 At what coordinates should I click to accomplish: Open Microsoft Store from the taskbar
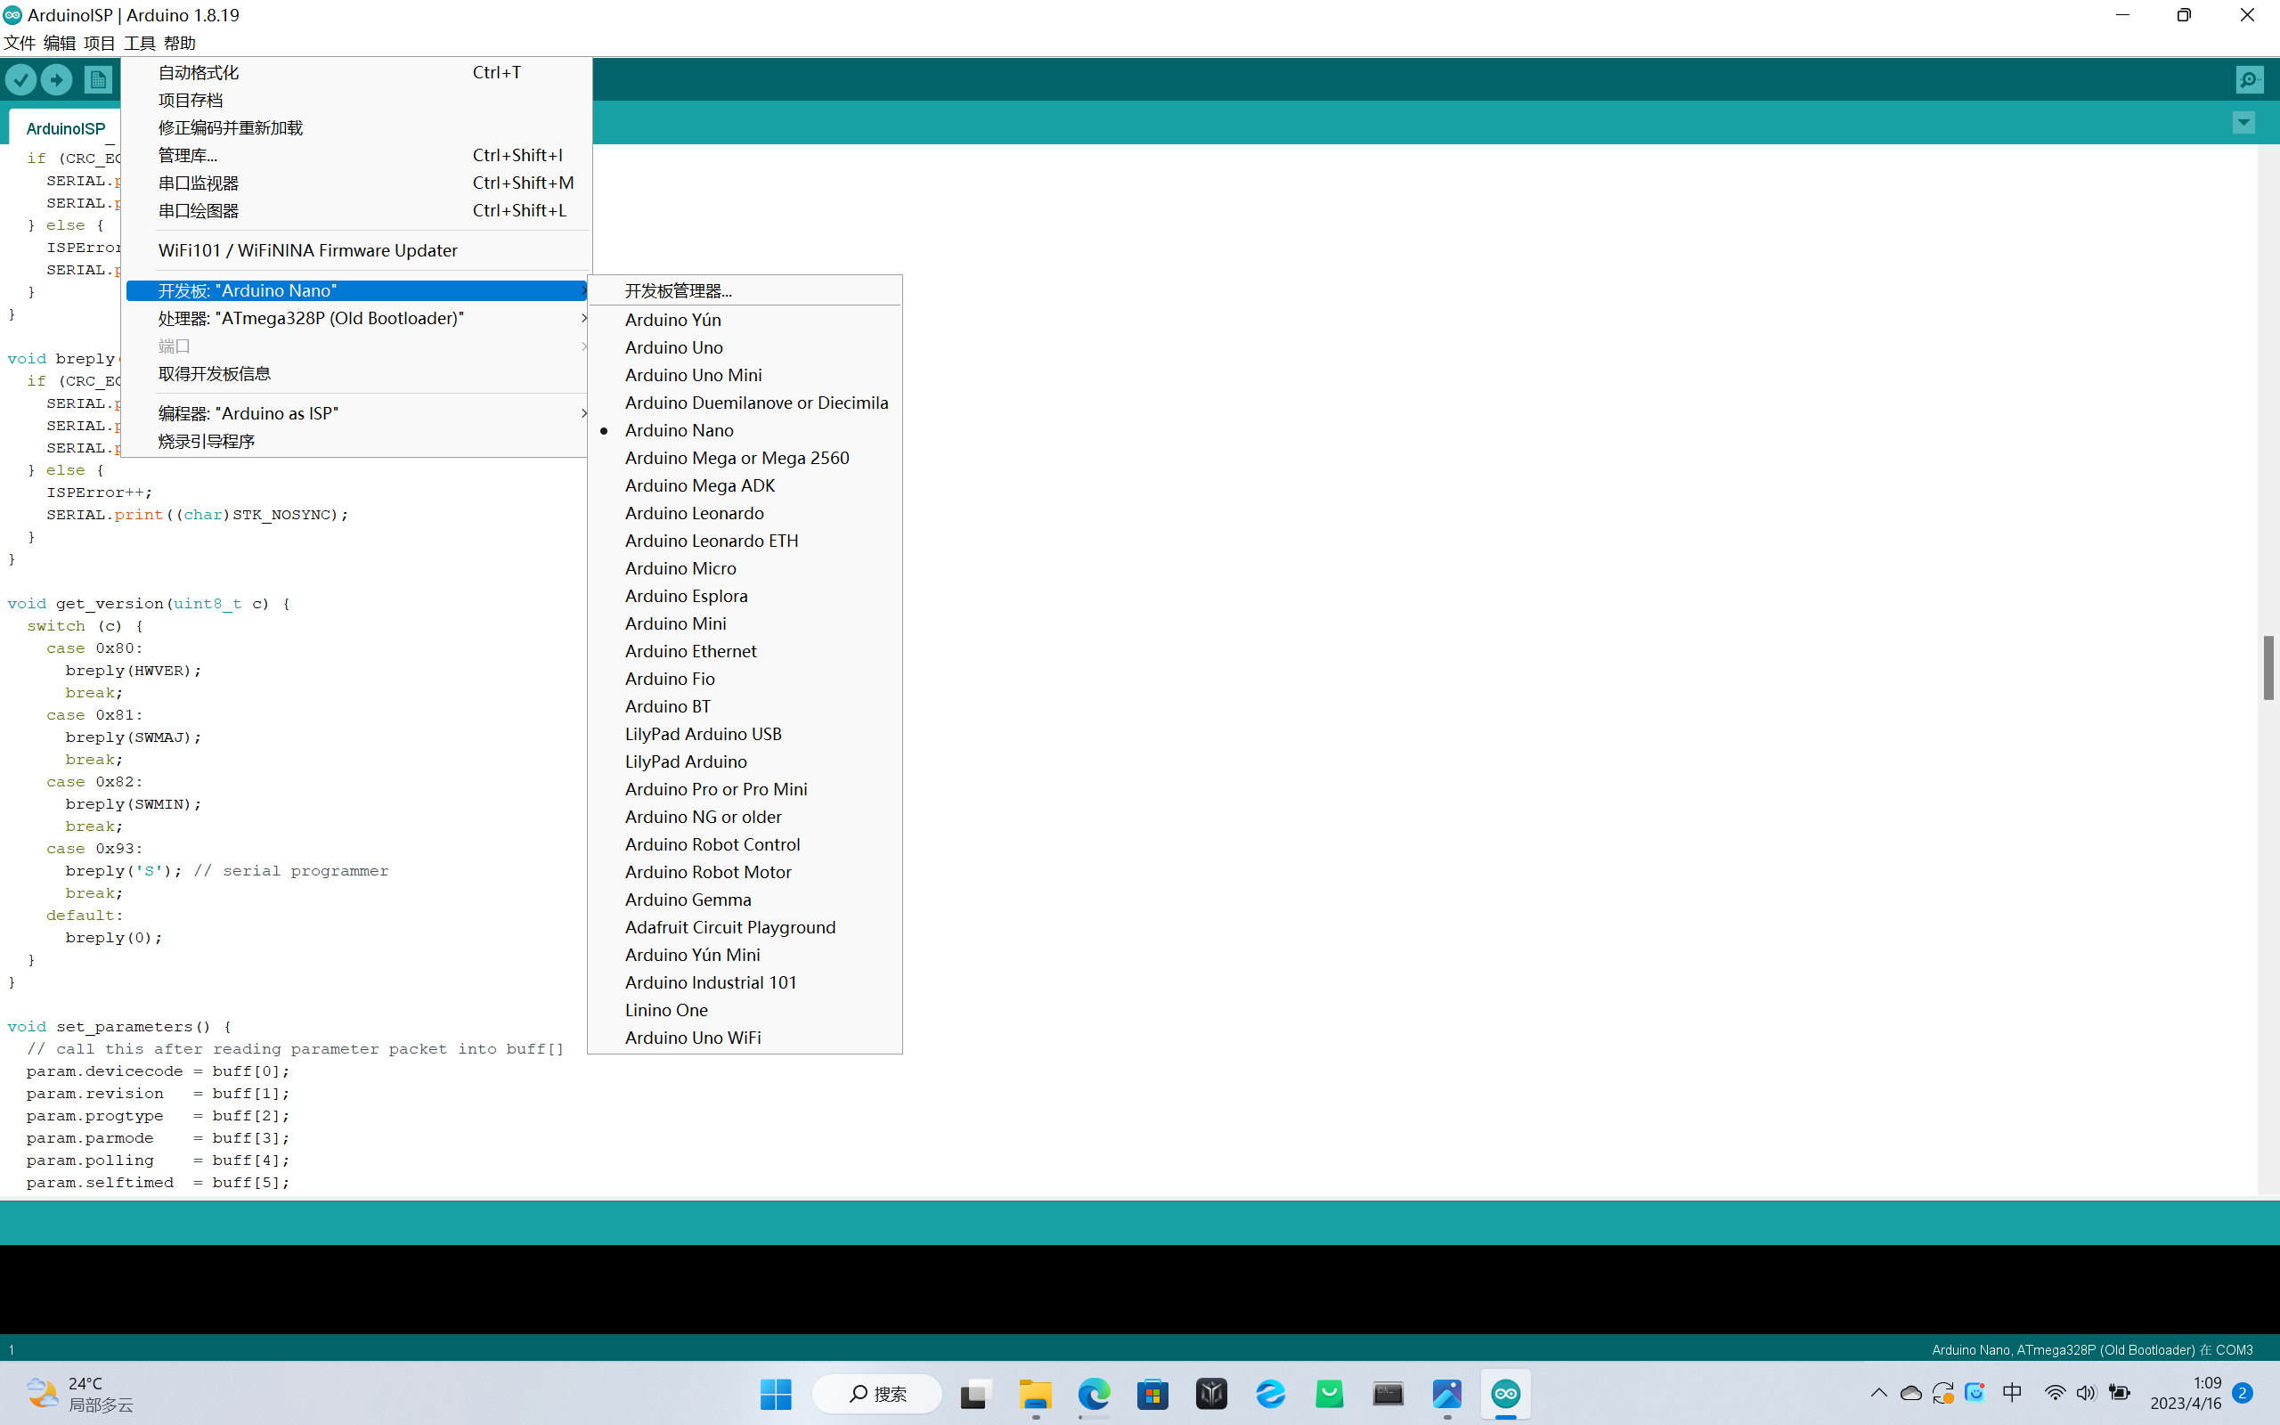(x=1152, y=1394)
